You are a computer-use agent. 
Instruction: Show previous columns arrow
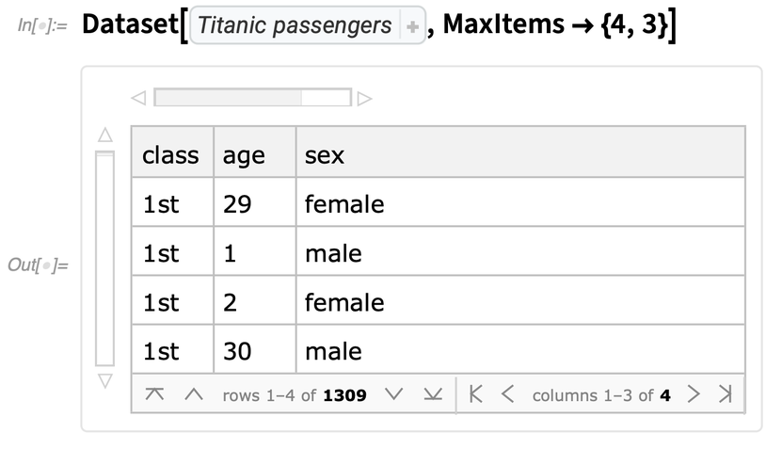(507, 395)
